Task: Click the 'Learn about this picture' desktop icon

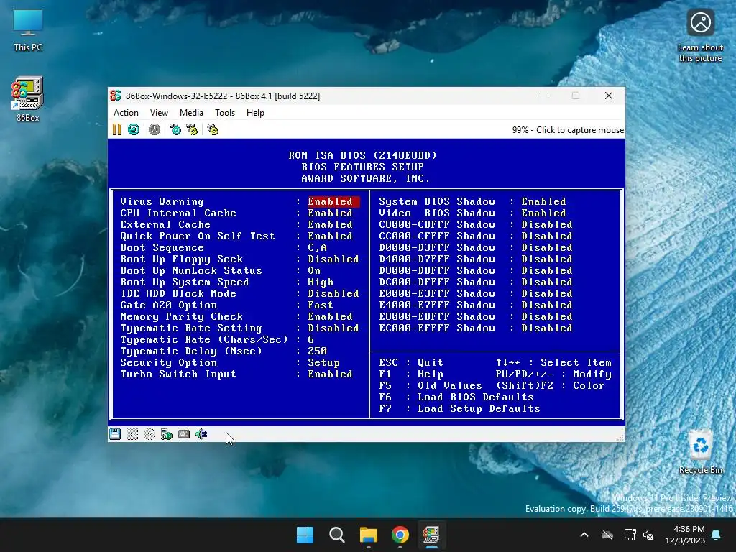Action: click(700, 37)
